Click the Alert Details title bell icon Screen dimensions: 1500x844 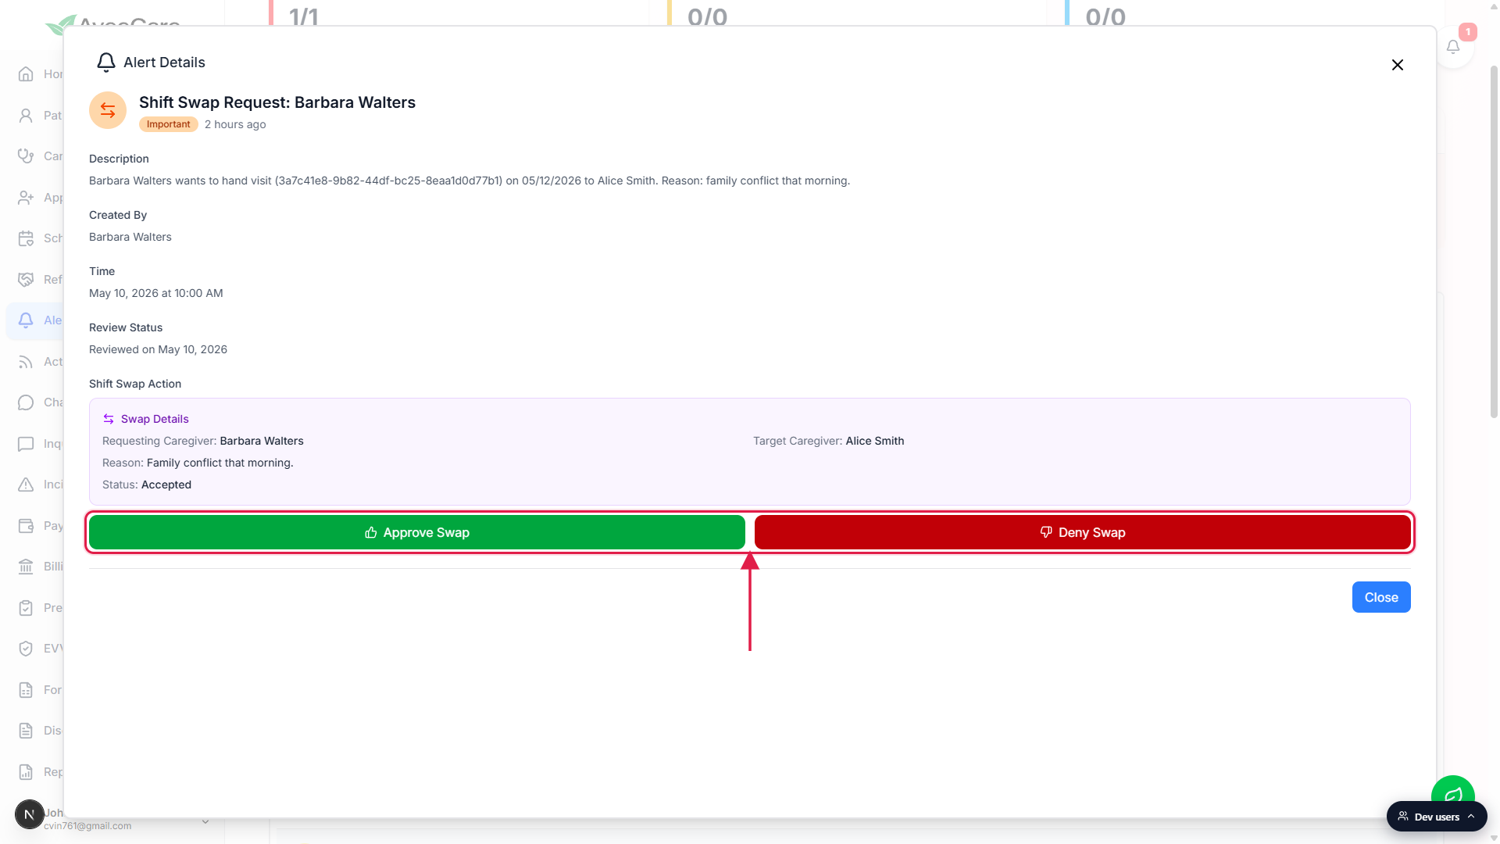coord(106,63)
